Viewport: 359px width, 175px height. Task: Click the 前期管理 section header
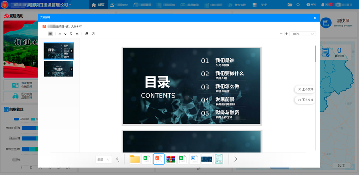click(14, 109)
